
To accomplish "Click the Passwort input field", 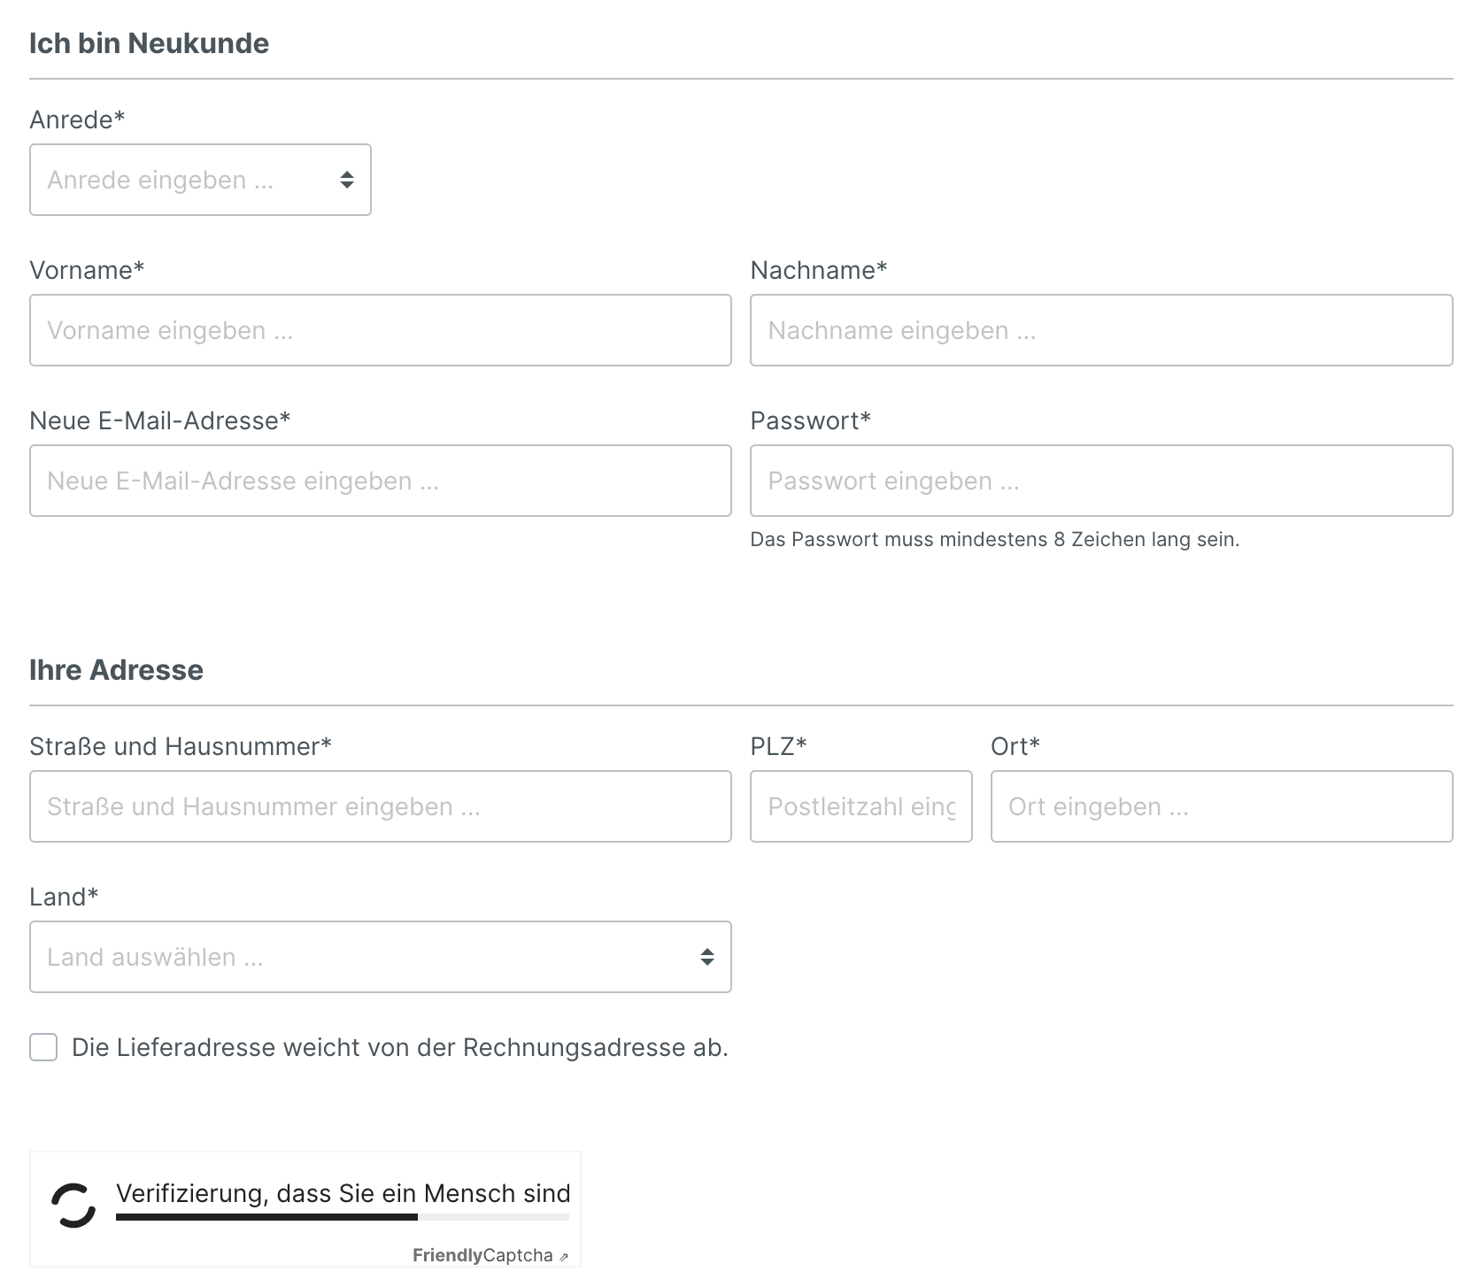I will tap(1100, 482).
